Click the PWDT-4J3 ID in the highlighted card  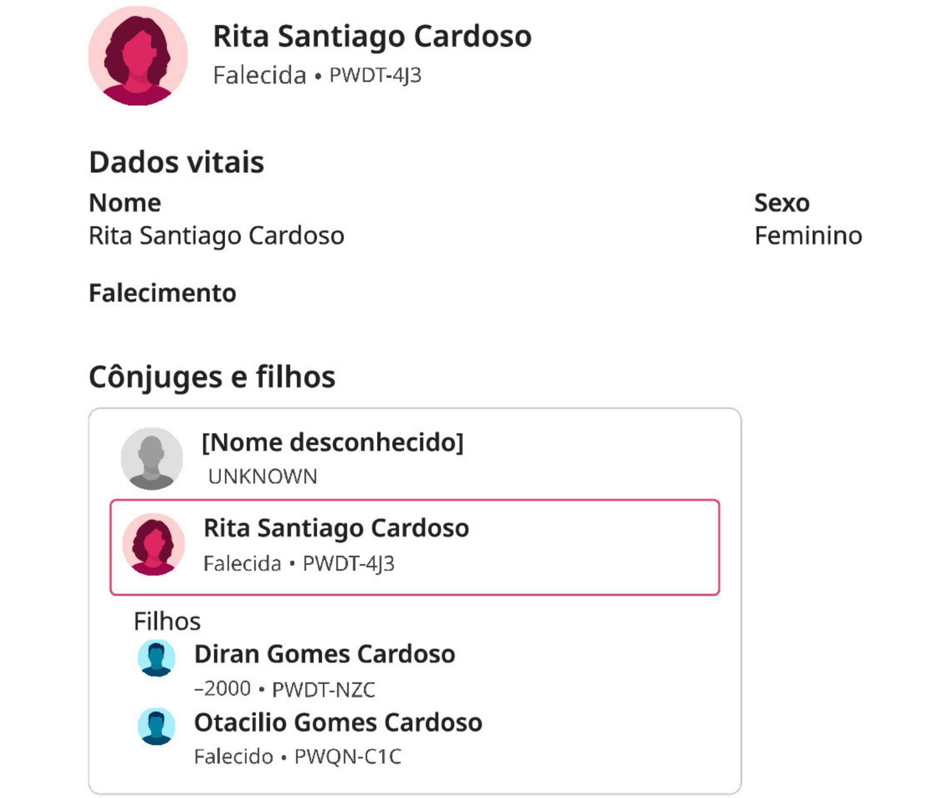348,564
